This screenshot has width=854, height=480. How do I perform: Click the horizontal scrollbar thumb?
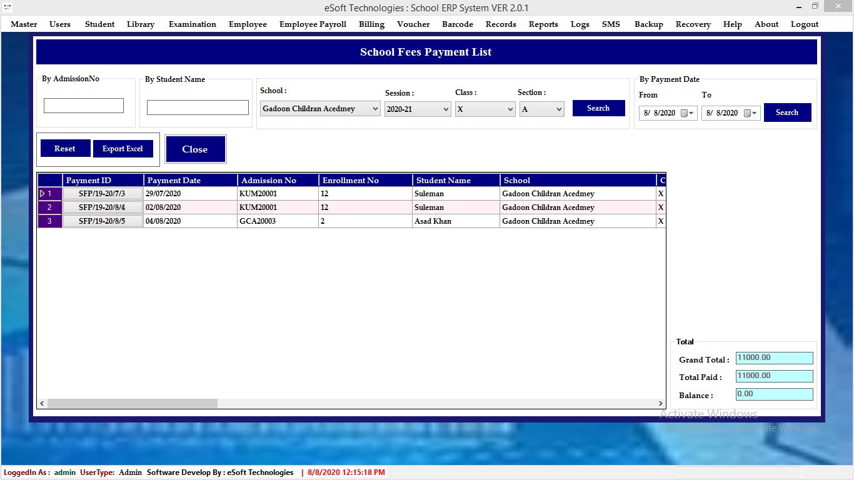click(133, 404)
